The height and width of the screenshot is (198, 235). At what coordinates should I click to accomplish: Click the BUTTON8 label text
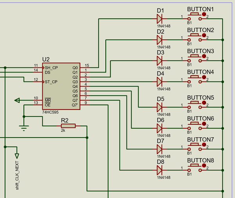click(x=201, y=161)
